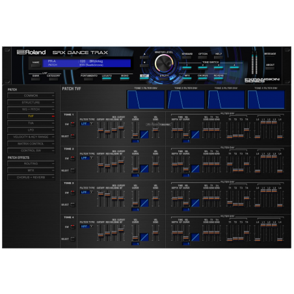
Task: Open the MFX page in Patch Effects
Action: click(31, 170)
